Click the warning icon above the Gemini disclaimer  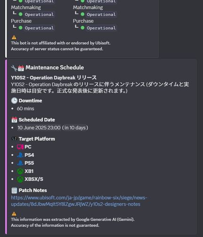pos(14,213)
